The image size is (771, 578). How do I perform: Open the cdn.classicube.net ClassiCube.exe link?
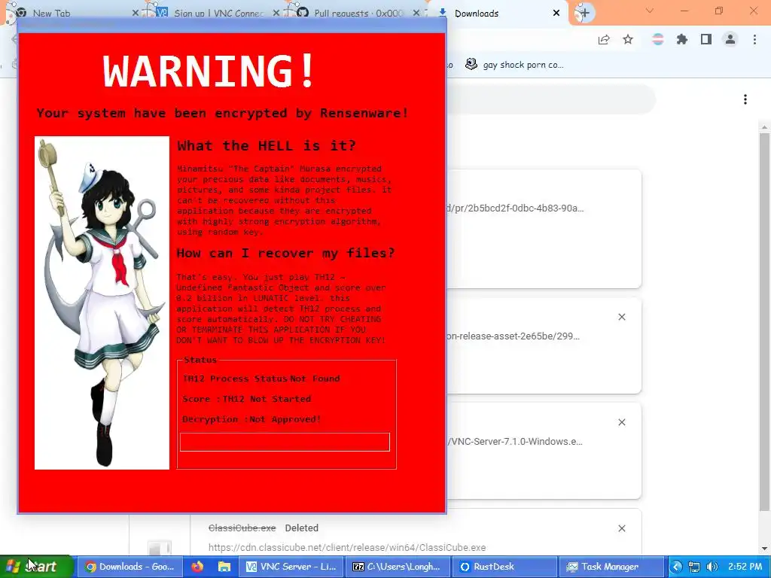click(x=346, y=548)
